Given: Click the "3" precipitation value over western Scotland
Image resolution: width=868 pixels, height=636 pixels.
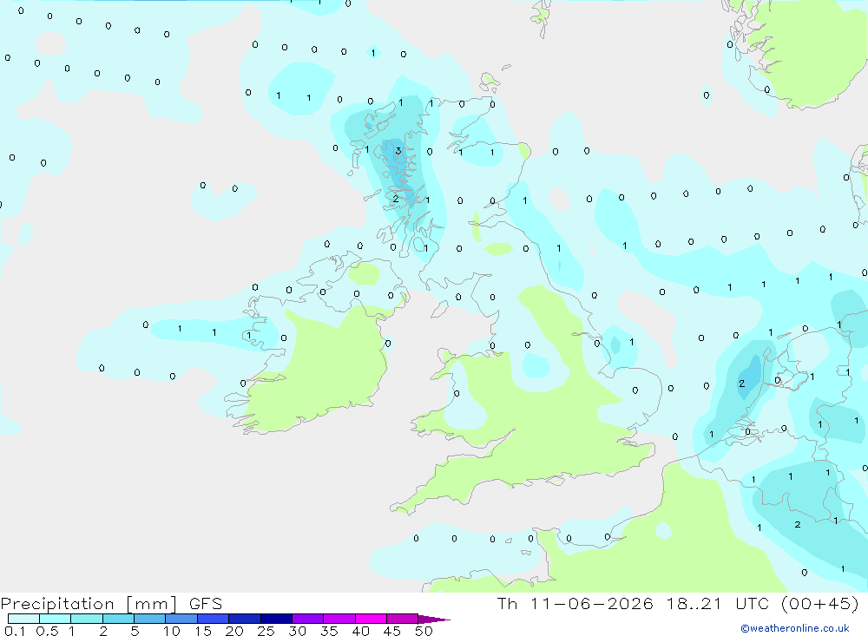Looking at the screenshot, I should [398, 151].
